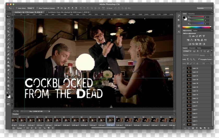Viewport: 219px width, 138px height.
Task: Add a Vibrance adjustment
Action: 204,36
